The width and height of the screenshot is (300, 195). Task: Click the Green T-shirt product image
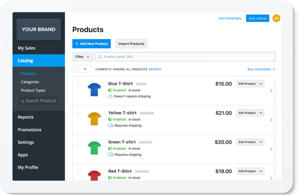pos(94,148)
